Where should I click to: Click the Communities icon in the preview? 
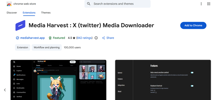click(x=14, y=92)
